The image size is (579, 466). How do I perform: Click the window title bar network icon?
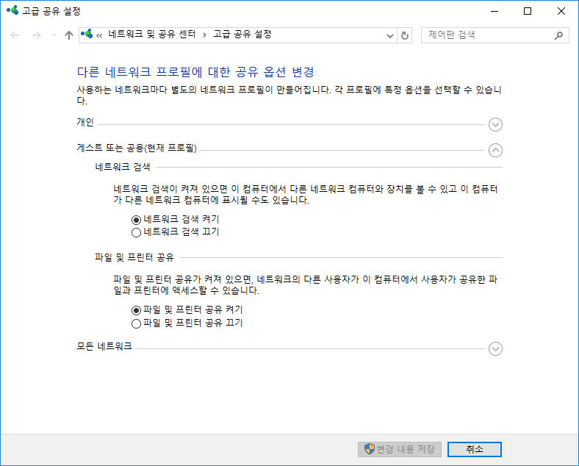click(12, 11)
